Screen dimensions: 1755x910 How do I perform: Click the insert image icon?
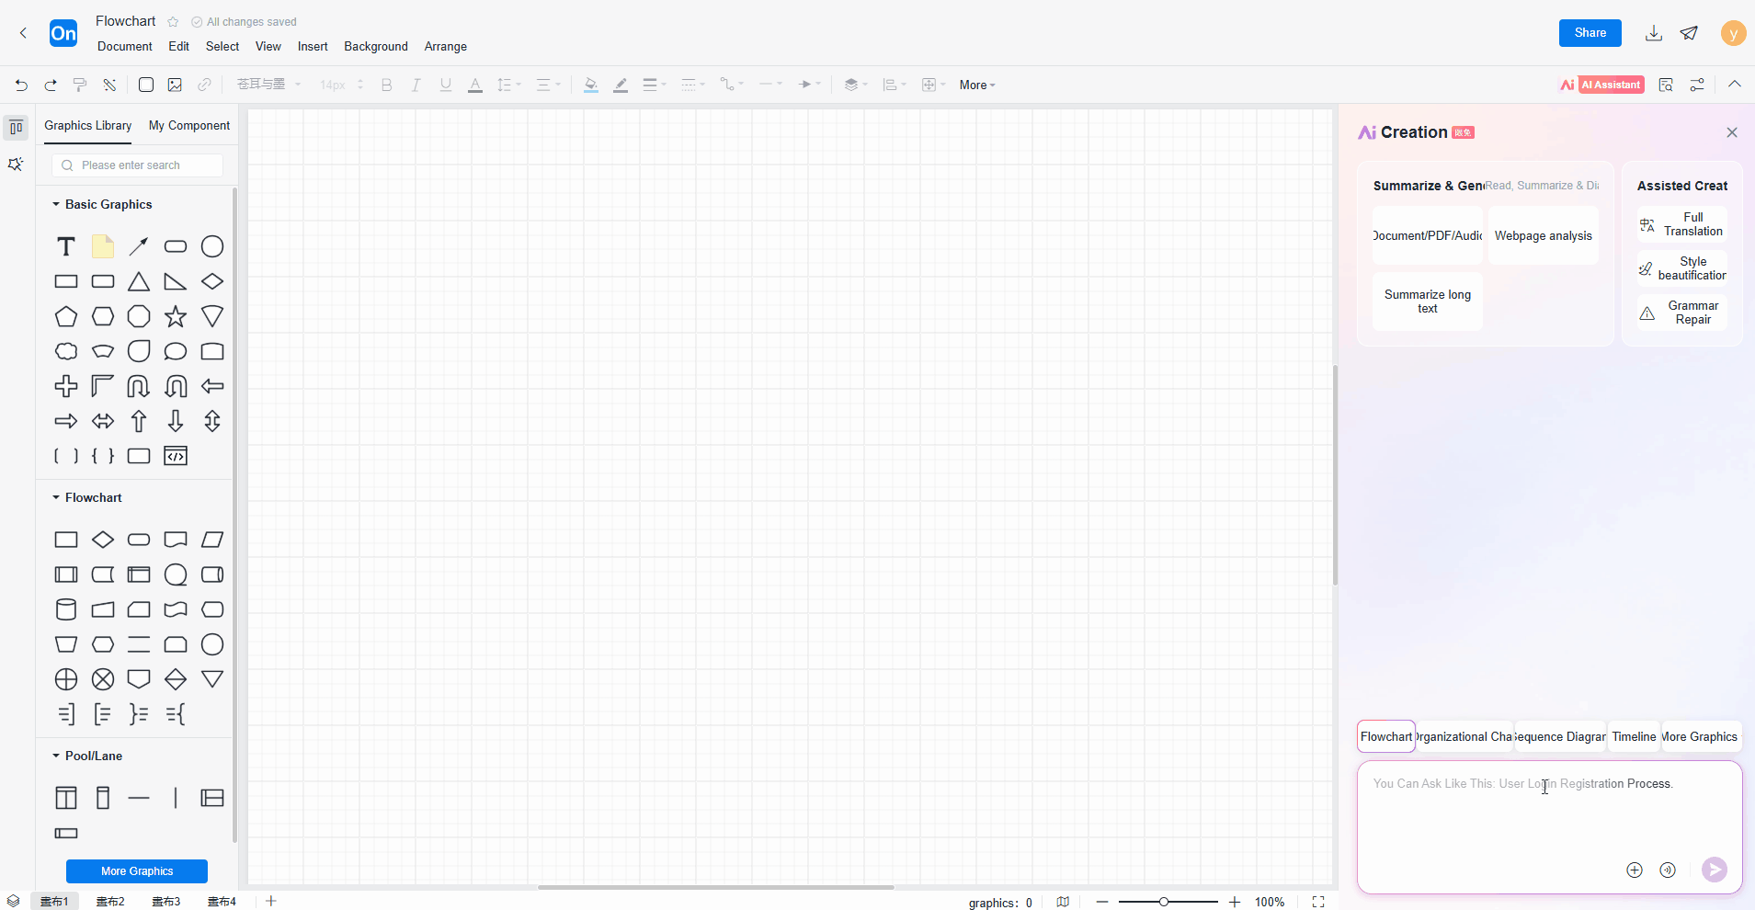[x=175, y=85]
